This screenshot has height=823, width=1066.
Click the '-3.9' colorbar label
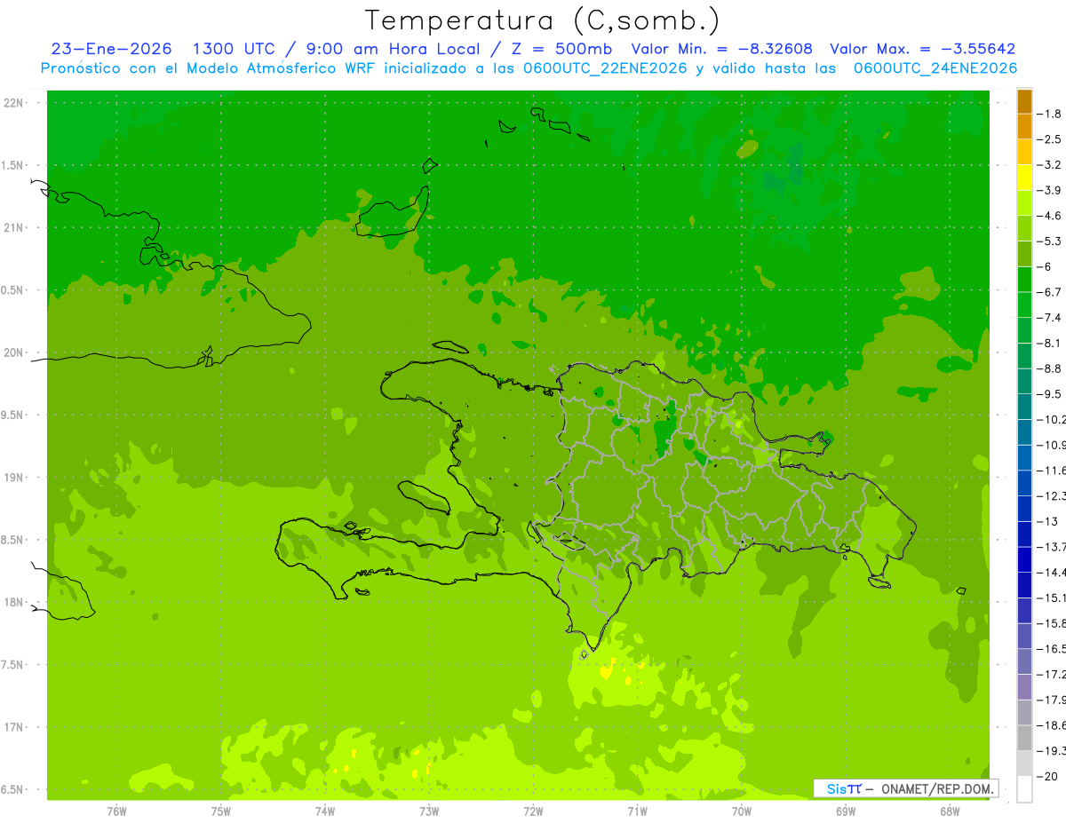click(x=1049, y=190)
